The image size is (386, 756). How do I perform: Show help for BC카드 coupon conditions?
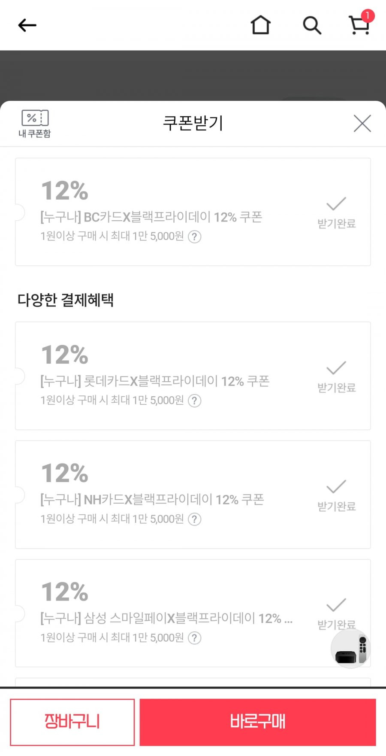pos(195,237)
